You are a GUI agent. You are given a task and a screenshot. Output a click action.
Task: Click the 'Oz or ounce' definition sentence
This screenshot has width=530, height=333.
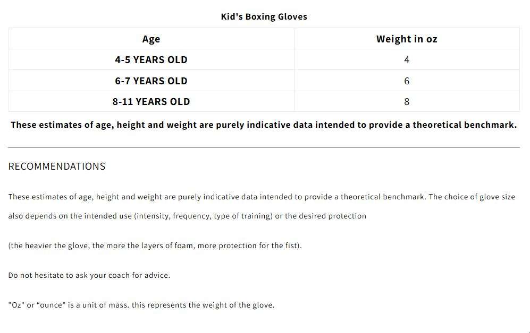click(141, 305)
